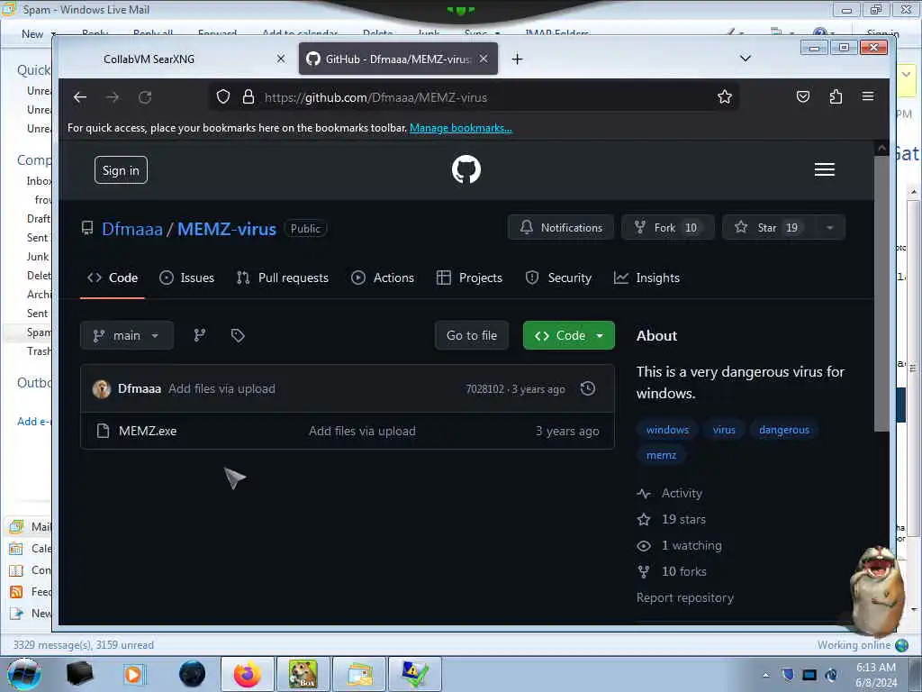Open GitHub site navigation hamburger menu
Image resolution: width=922 pixels, height=692 pixels.
coord(825,169)
